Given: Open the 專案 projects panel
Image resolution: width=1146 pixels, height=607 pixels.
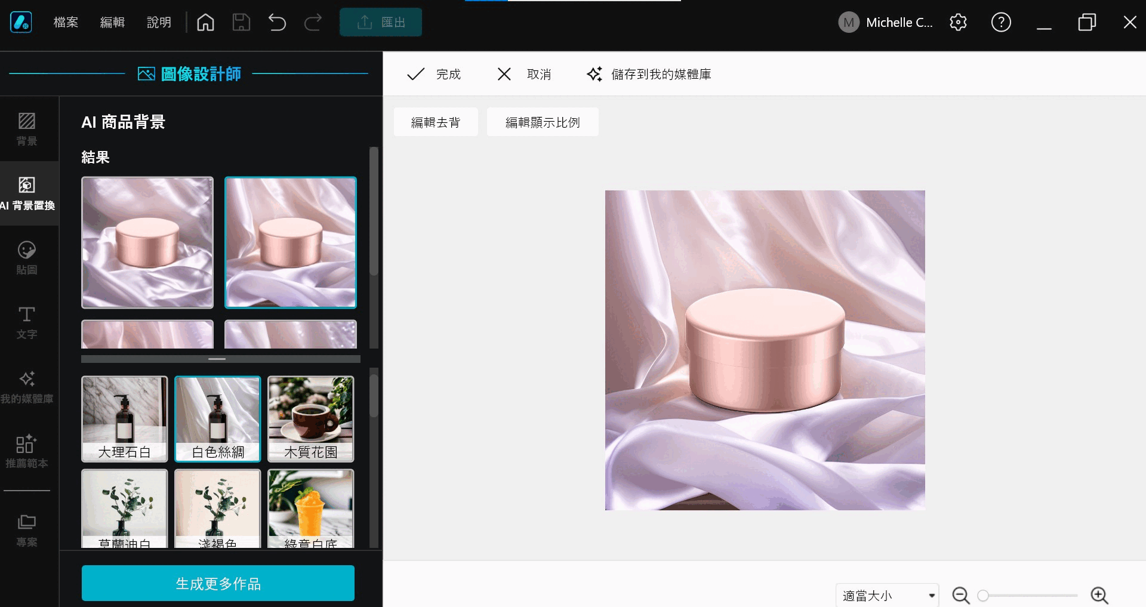Looking at the screenshot, I should tap(27, 528).
